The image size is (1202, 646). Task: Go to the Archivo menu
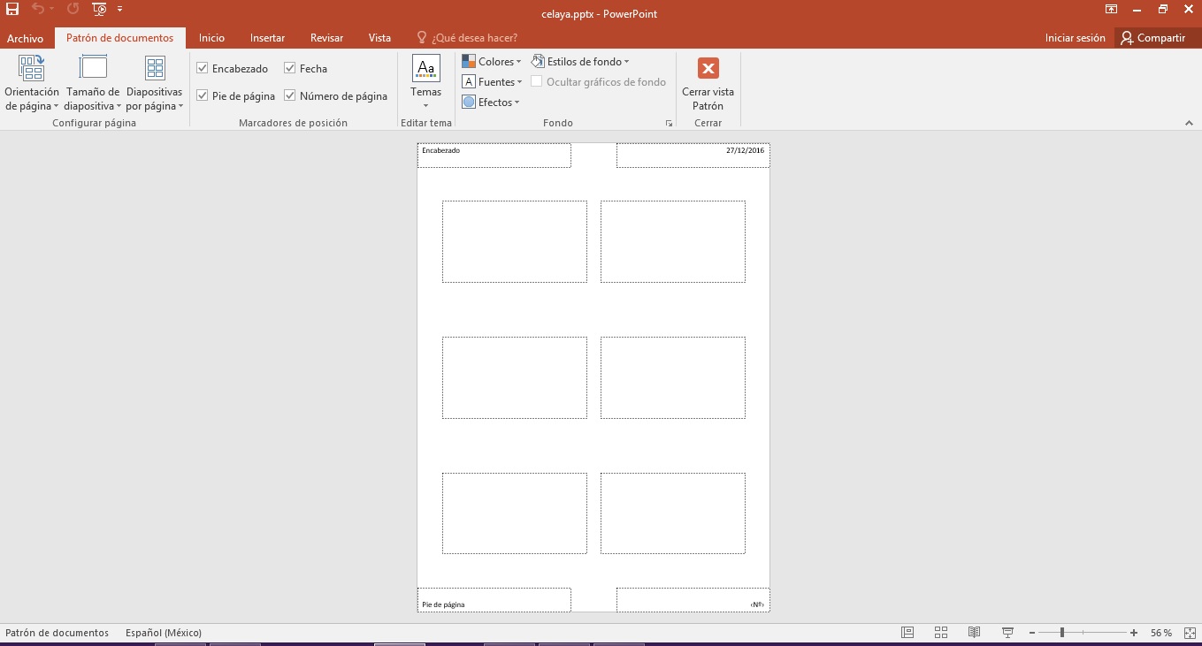tap(25, 38)
